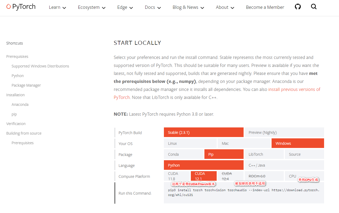The height and width of the screenshot is (213, 339).
Task: Open the GitHub icon link
Action: point(298,7)
